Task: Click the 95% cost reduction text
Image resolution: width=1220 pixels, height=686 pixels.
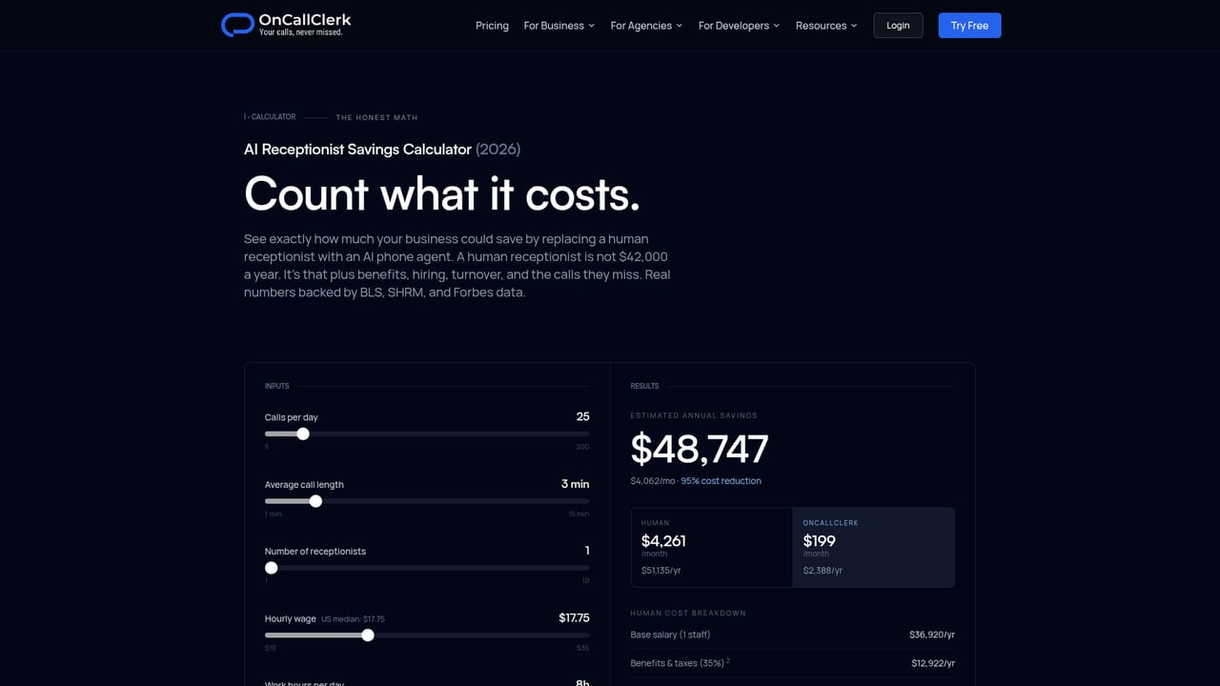Action: (721, 481)
